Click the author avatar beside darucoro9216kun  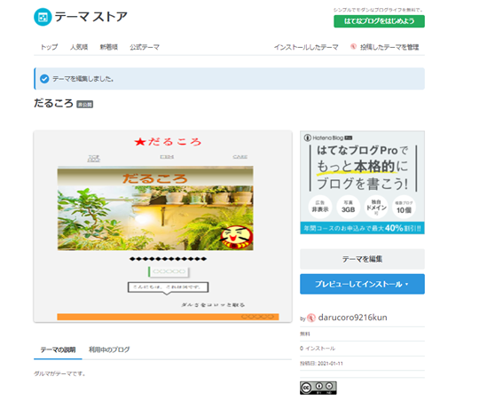click(311, 318)
